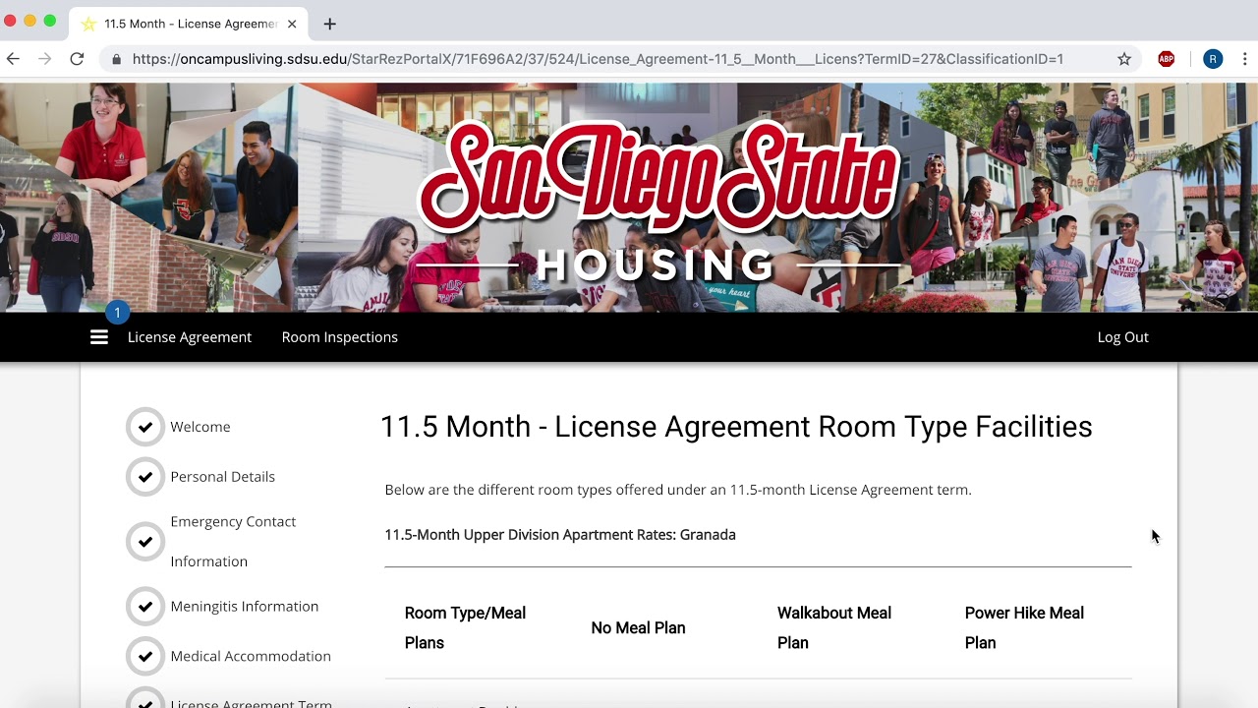Click the notification badge showing 1
Image resolution: width=1258 pixels, height=708 pixels.
[117, 313]
